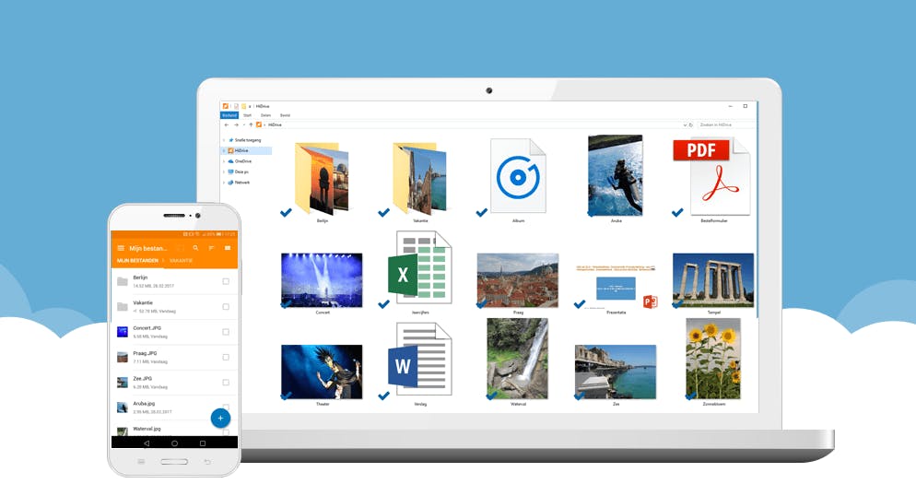Select the Album music file icon
Screen dimensions: 916x496
coord(518,176)
